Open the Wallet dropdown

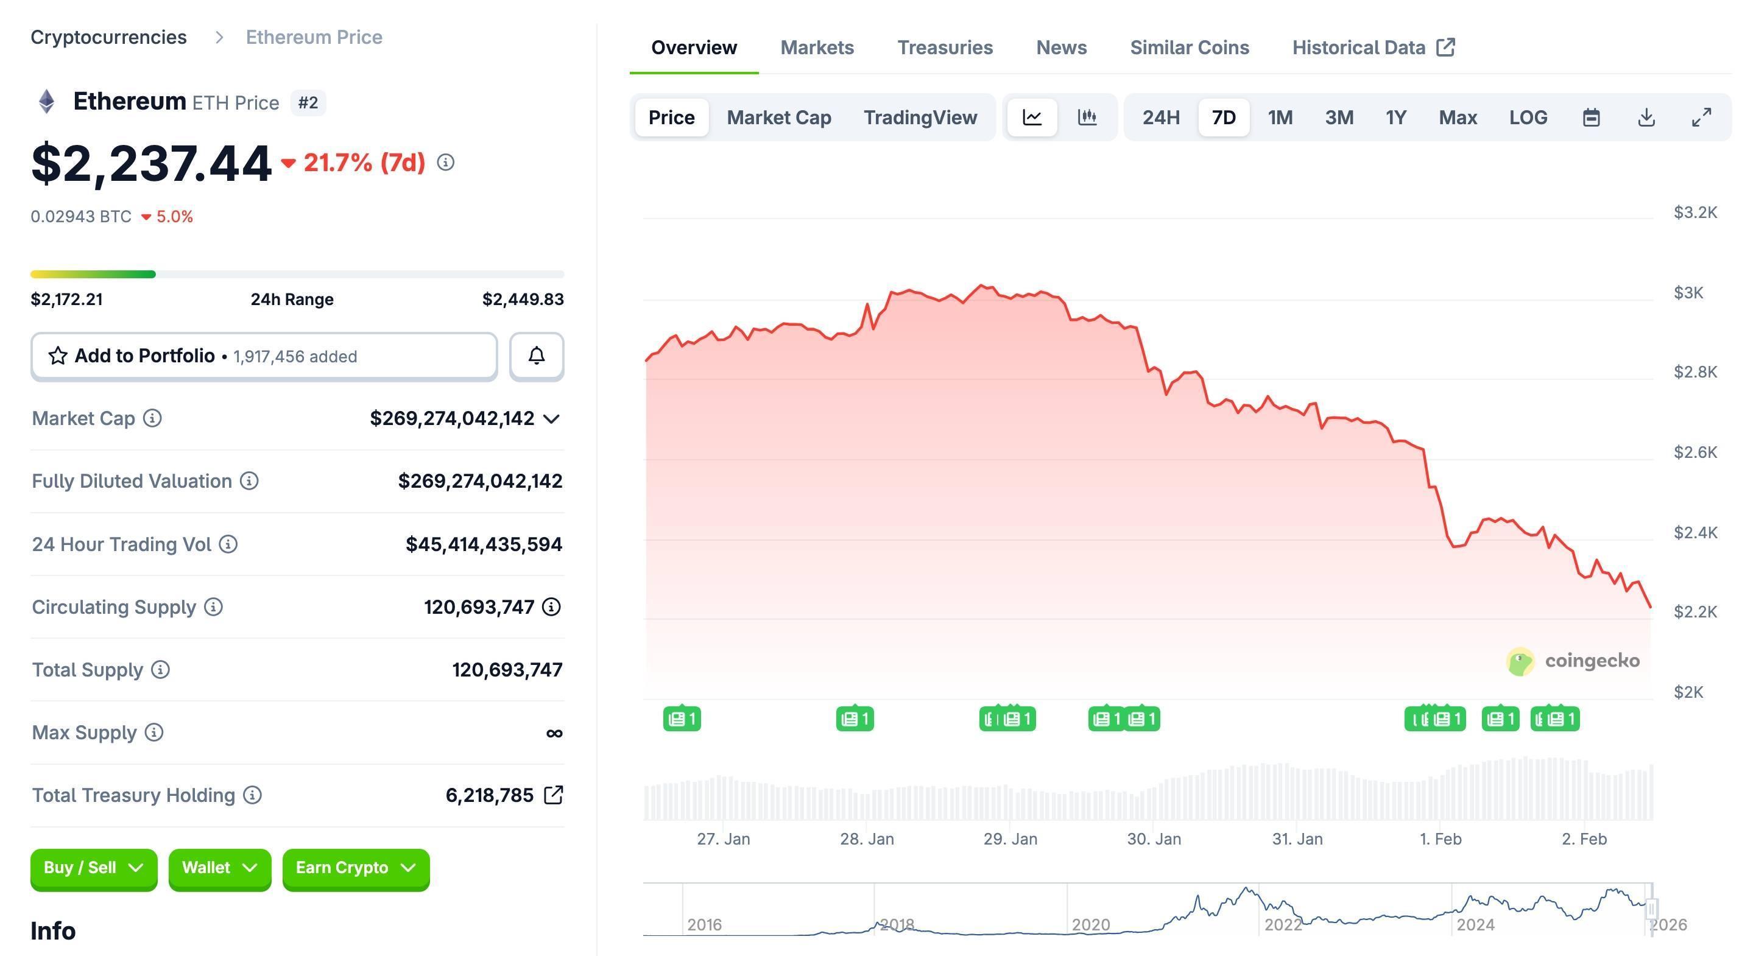coord(219,868)
